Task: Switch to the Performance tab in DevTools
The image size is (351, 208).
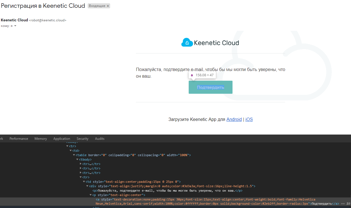Action: click(x=19, y=139)
